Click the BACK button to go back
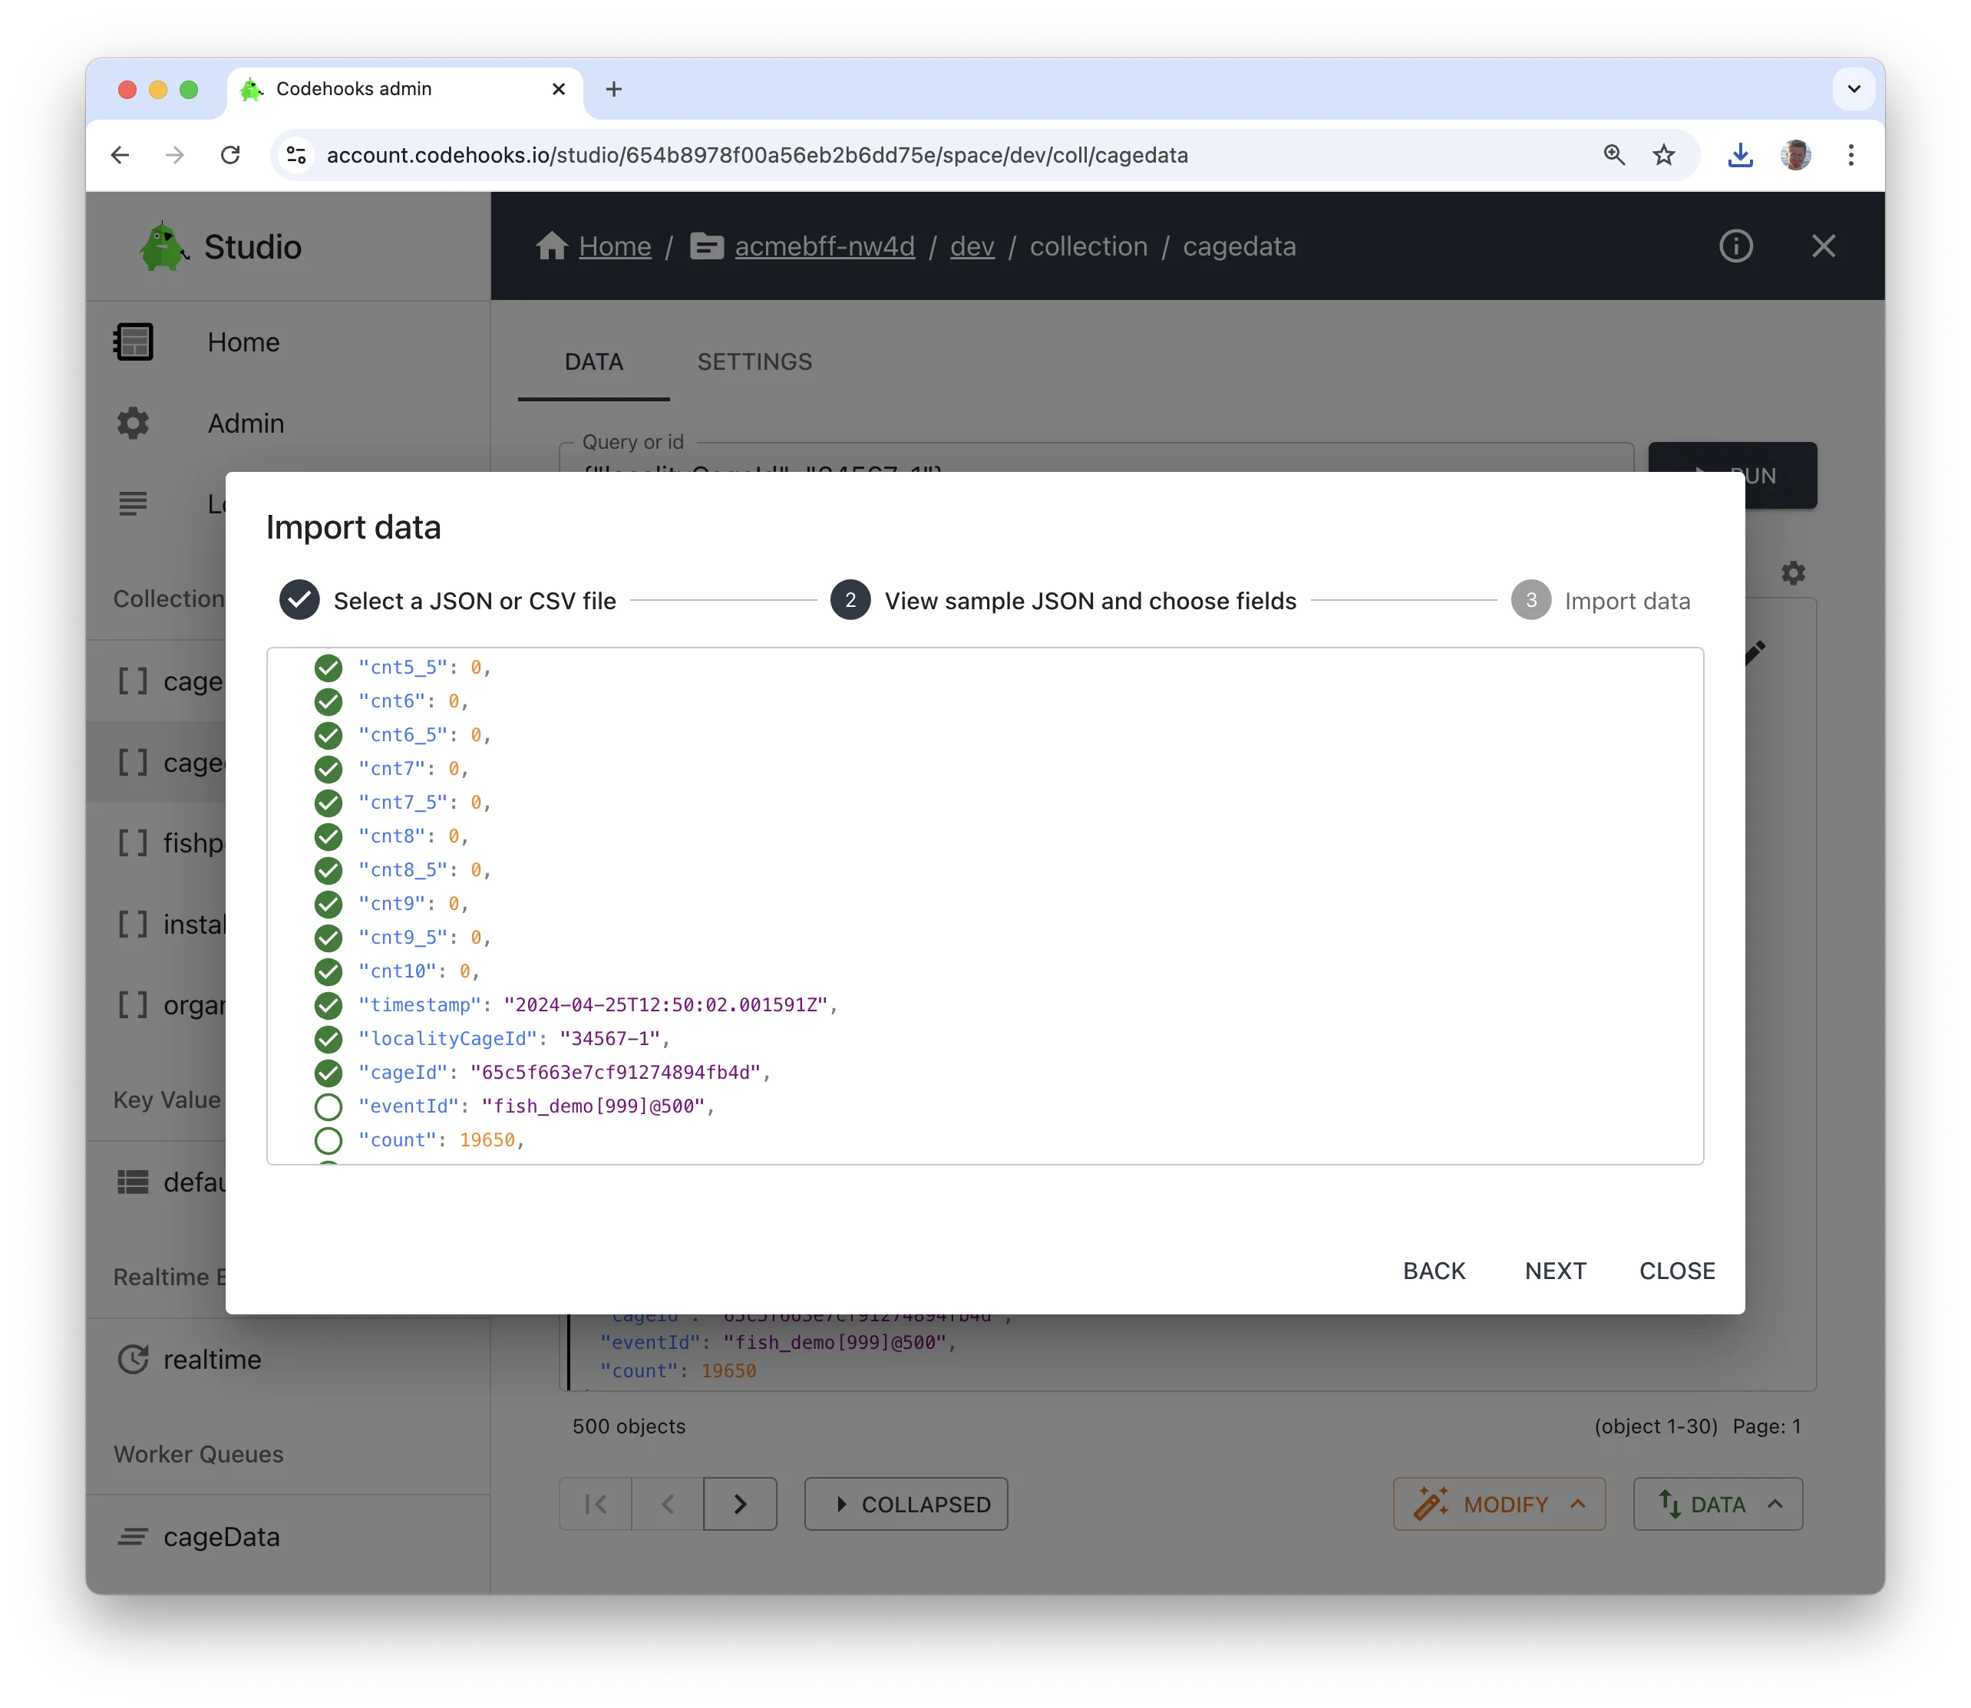1971x1708 pixels. 1433,1271
